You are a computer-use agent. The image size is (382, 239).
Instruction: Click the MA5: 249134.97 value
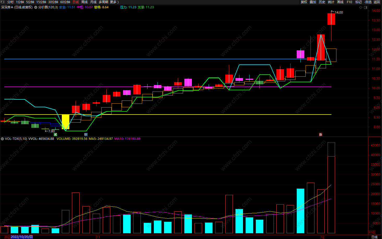[x=101, y=139]
